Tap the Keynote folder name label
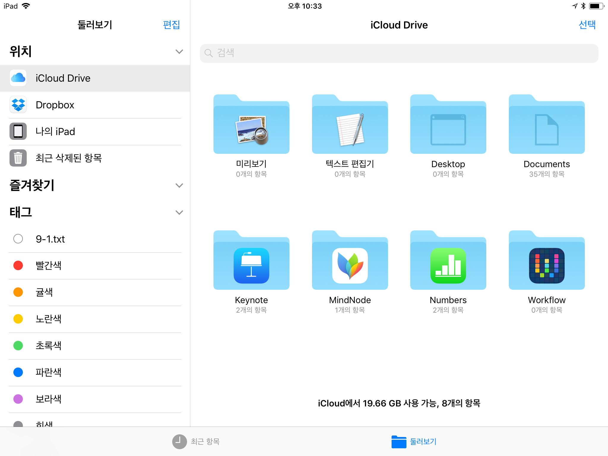 (251, 300)
